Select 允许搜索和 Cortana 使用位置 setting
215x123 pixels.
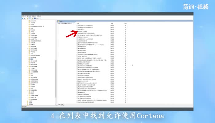coord(85,39)
